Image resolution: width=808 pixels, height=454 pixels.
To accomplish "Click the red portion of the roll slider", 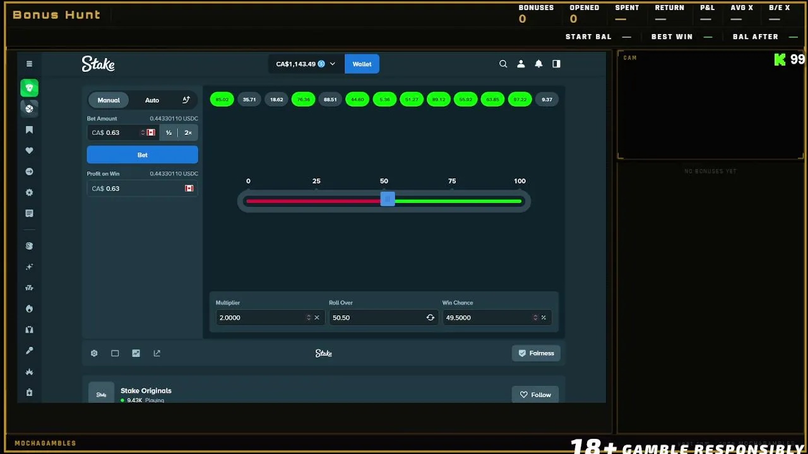I will click(314, 201).
